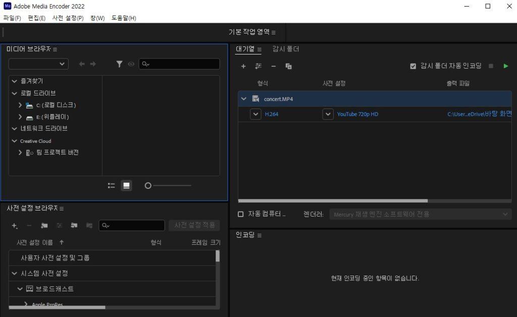Open the 편집(E) menu
517x317 pixels.
click(36, 18)
